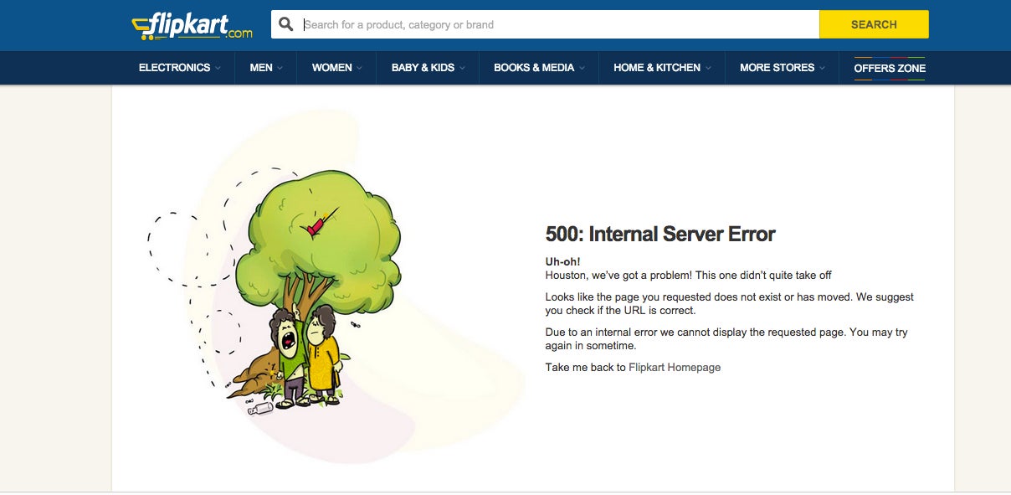
Task: Open the MORE STORES menu
Action: tap(782, 68)
